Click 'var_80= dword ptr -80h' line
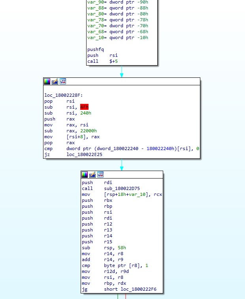This screenshot has height=299, width=245. pos(118,14)
